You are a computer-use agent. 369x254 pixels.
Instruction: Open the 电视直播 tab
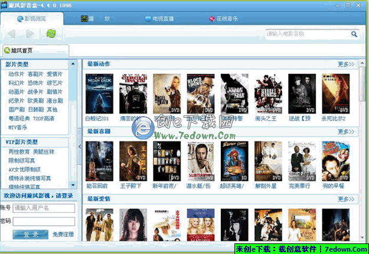(x=159, y=19)
